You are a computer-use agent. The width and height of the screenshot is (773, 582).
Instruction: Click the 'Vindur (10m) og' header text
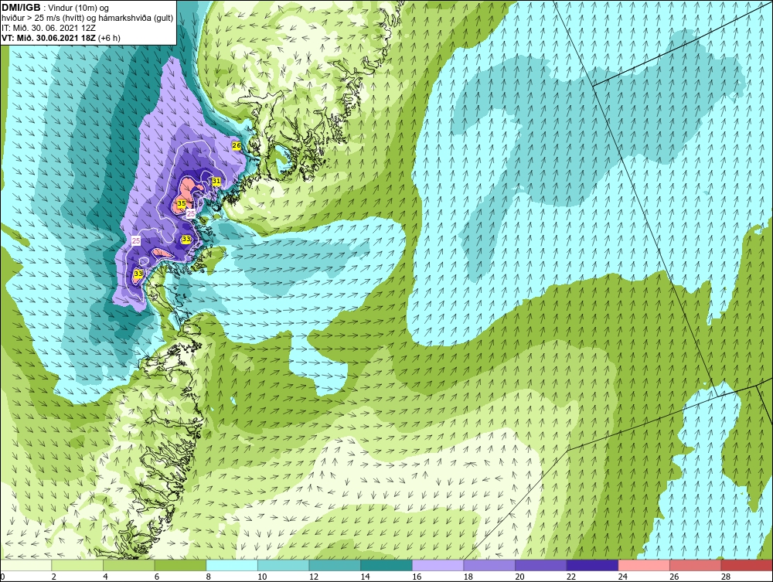(x=80, y=8)
